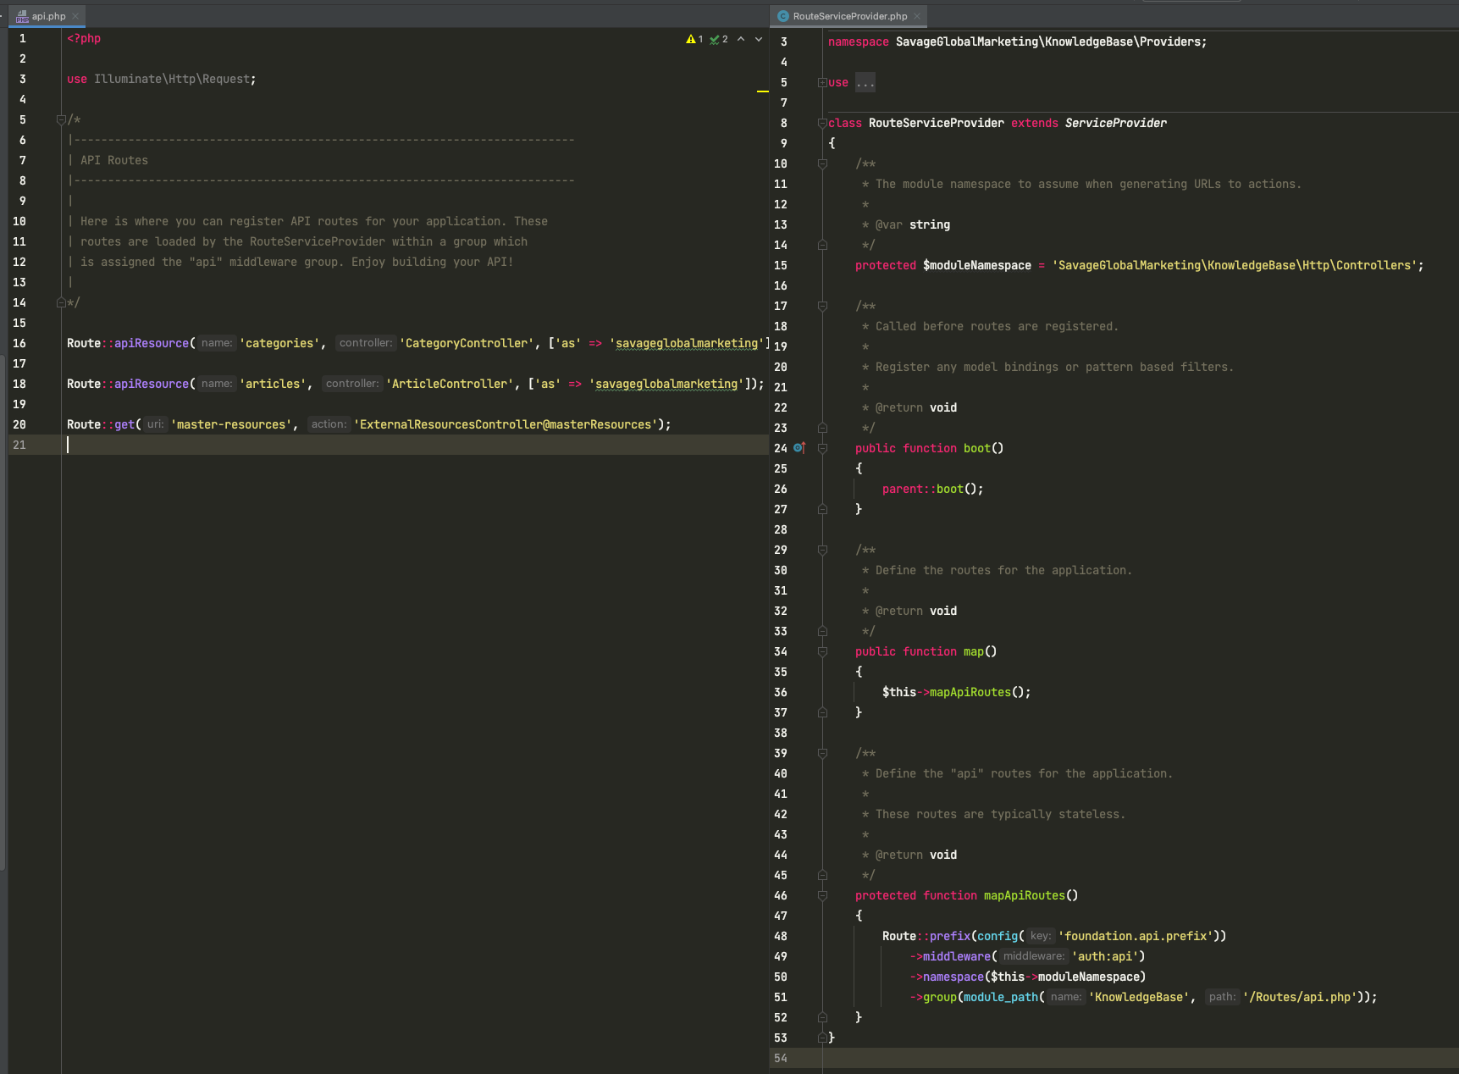This screenshot has height=1074, width=1459.
Task: Click the green typos indicator showing 2
Action: (716, 38)
